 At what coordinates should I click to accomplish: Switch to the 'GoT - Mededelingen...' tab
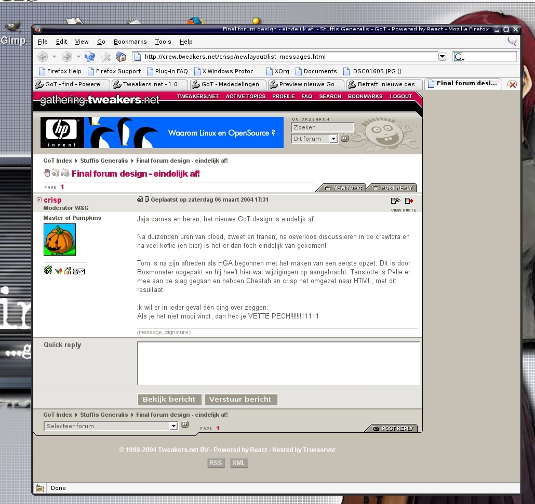(x=228, y=84)
